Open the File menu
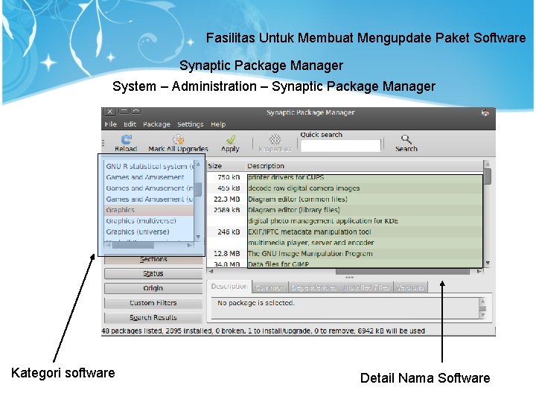Image resolution: width=536 pixels, height=402 pixels. (x=110, y=124)
